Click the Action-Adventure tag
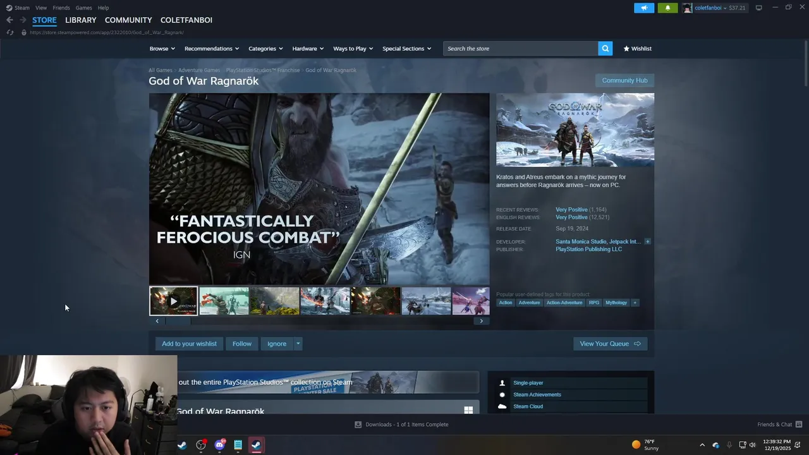 pos(564,303)
